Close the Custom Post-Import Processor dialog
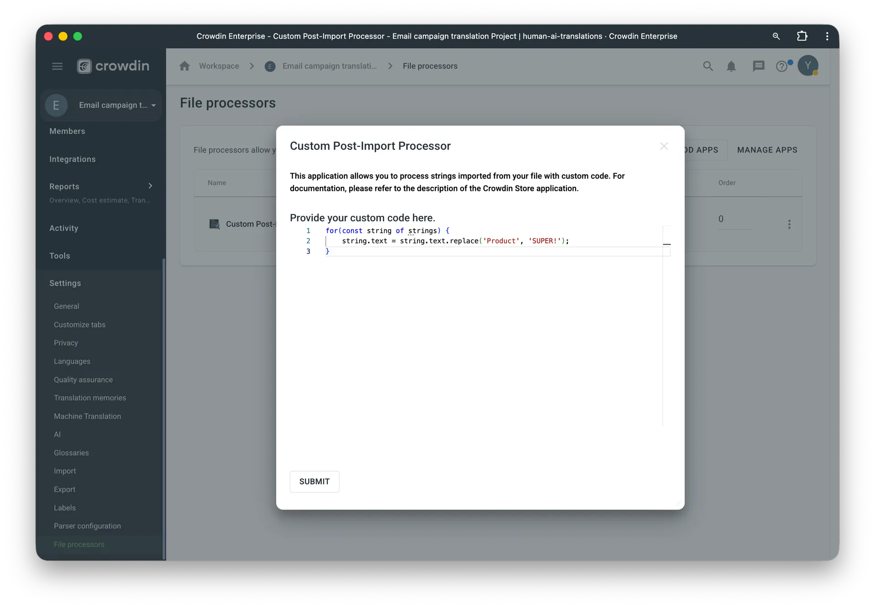The width and height of the screenshot is (875, 608). click(x=664, y=146)
